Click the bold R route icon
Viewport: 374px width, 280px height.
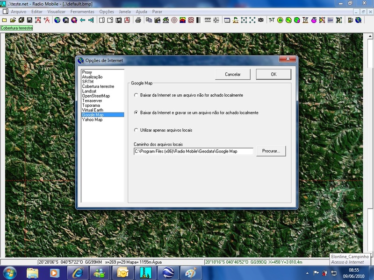pos(339,20)
